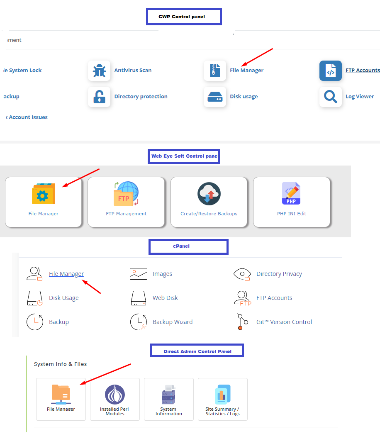This screenshot has height=446, width=380.
Task: Open the cPanel Backup link
Action: click(x=59, y=322)
